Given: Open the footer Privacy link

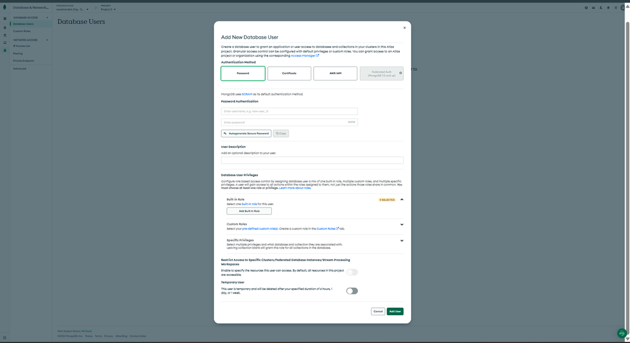Looking at the screenshot, I should [x=108, y=336].
